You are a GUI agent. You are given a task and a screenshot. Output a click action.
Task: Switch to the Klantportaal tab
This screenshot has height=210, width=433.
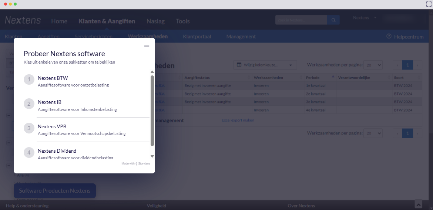[x=197, y=37]
